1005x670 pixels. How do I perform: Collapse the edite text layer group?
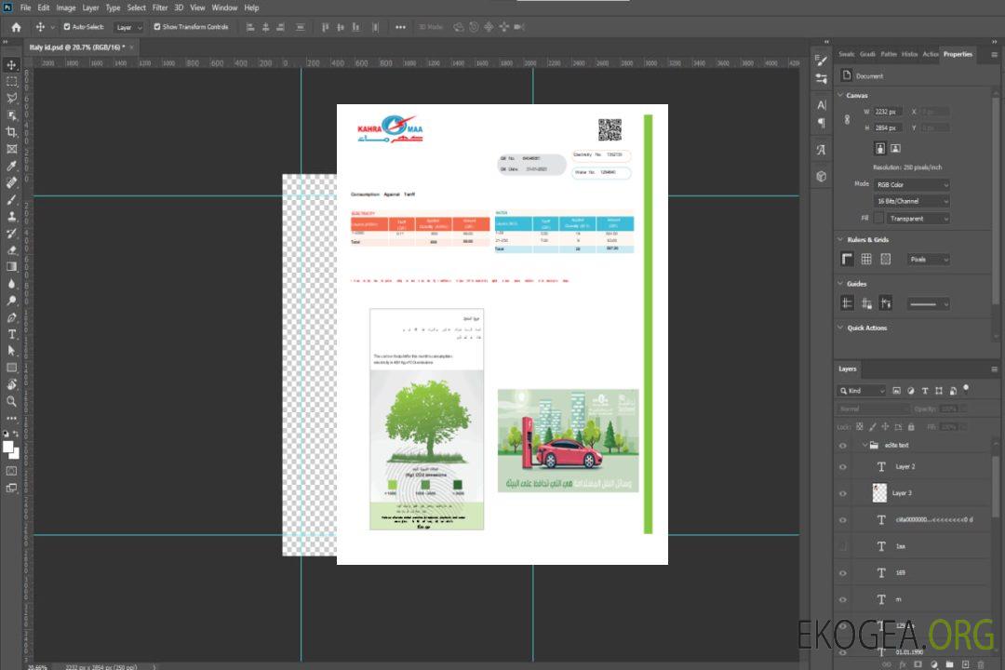click(x=864, y=446)
